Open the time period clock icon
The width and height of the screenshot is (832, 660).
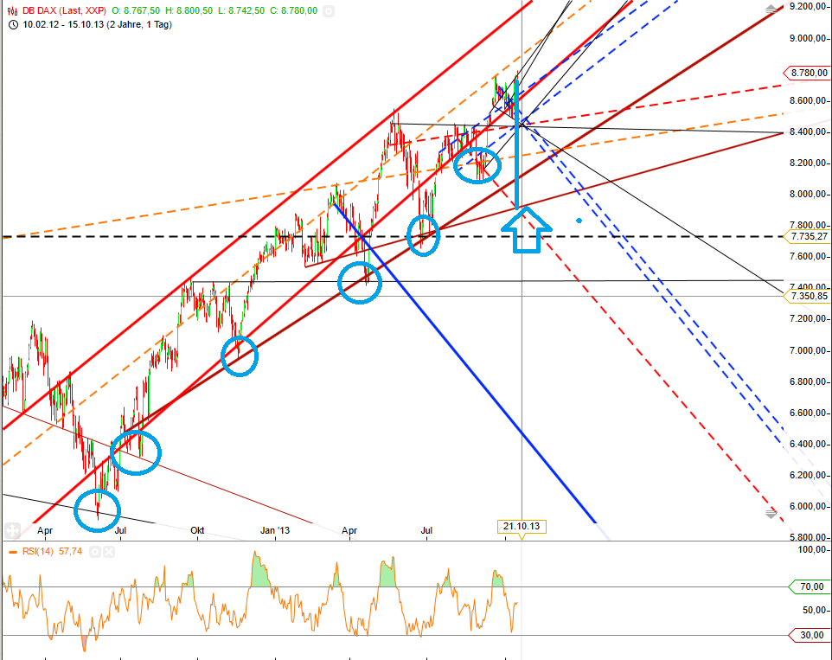(12, 27)
